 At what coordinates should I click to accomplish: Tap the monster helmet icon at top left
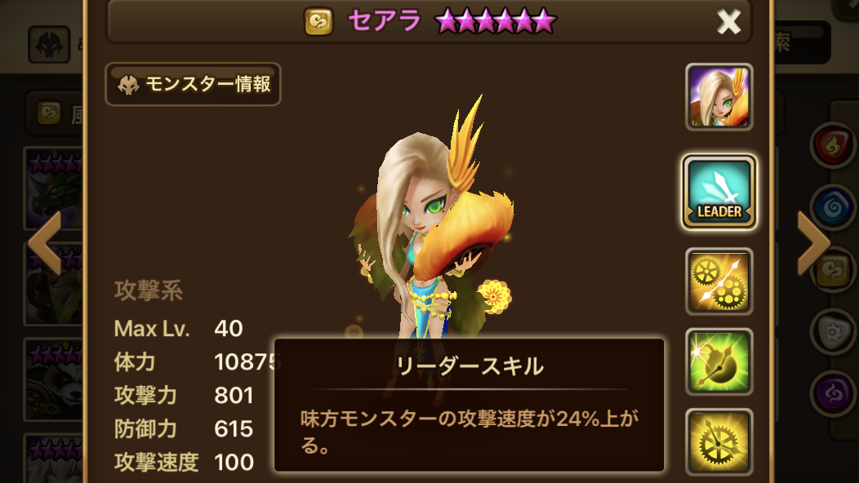[x=49, y=44]
